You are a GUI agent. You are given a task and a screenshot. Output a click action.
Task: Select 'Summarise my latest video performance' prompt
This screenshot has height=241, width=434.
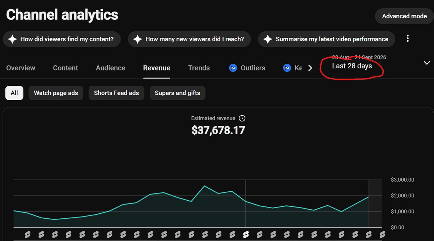tap(326, 39)
